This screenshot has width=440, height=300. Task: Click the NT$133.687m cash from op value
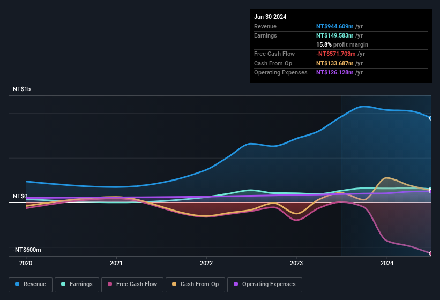[x=335, y=63]
